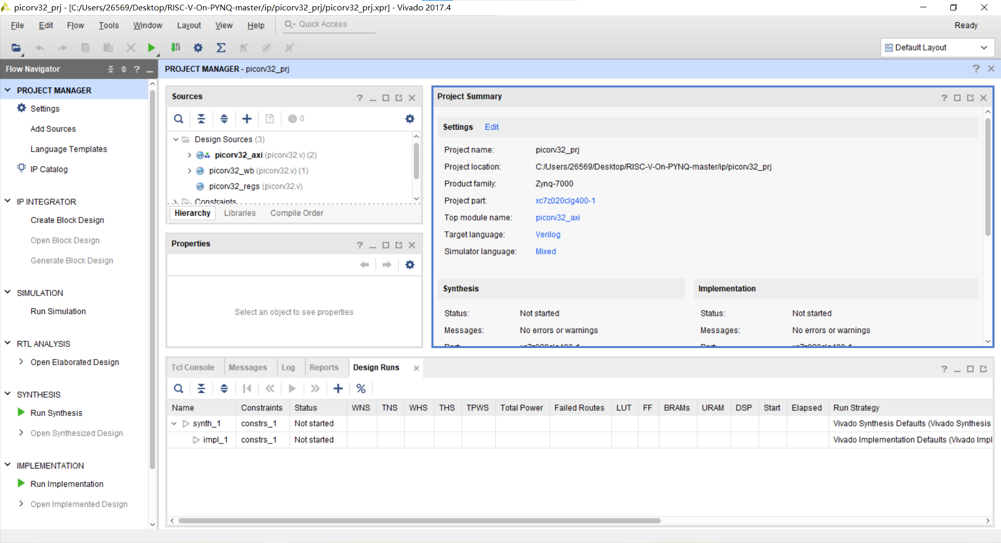Switch to Libraries tab

(x=240, y=213)
